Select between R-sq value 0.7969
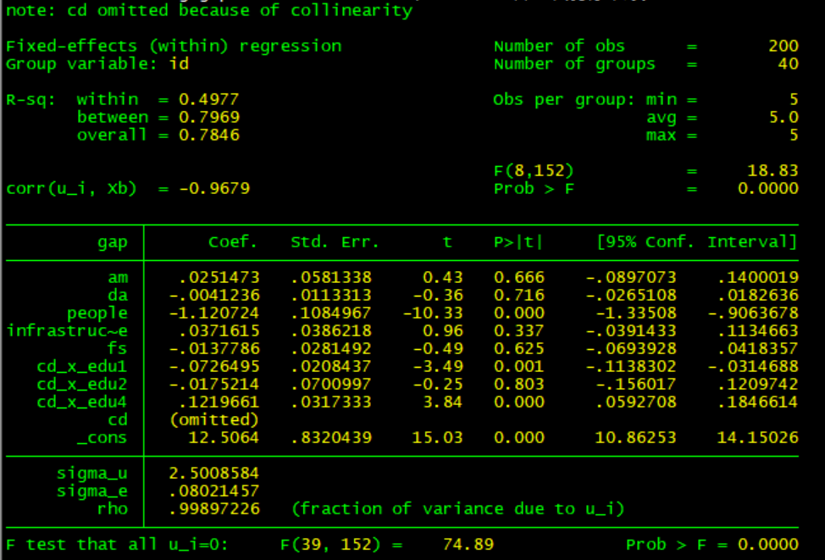The height and width of the screenshot is (560, 825). [x=209, y=118]
